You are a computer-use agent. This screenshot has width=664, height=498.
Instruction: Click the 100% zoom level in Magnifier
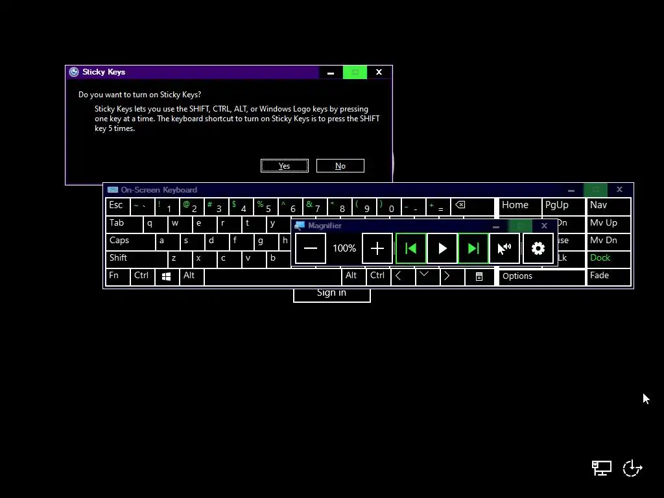[344, 248]
